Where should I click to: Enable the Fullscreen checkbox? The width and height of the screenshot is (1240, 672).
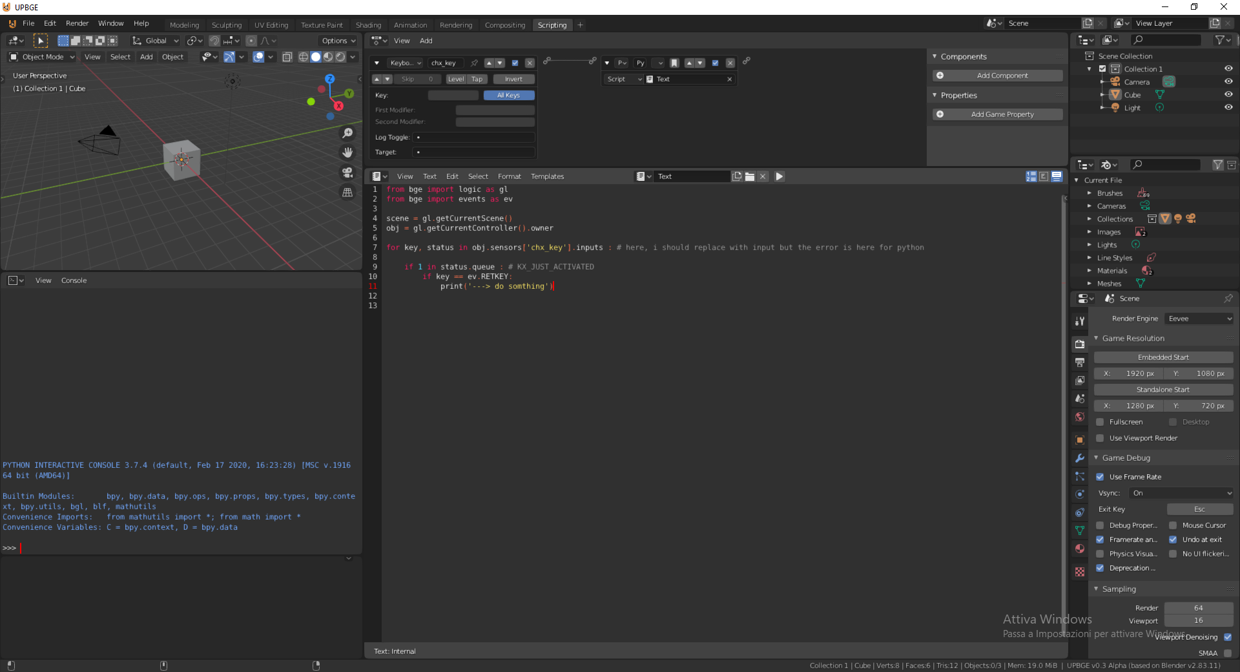1100,422
